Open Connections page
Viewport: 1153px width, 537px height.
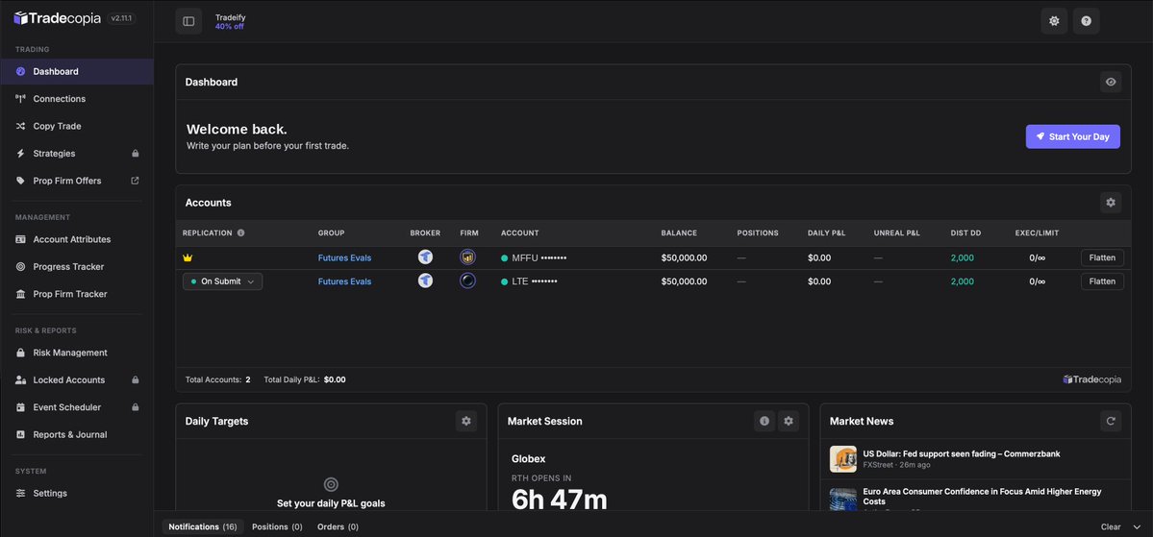click(77, 98)
